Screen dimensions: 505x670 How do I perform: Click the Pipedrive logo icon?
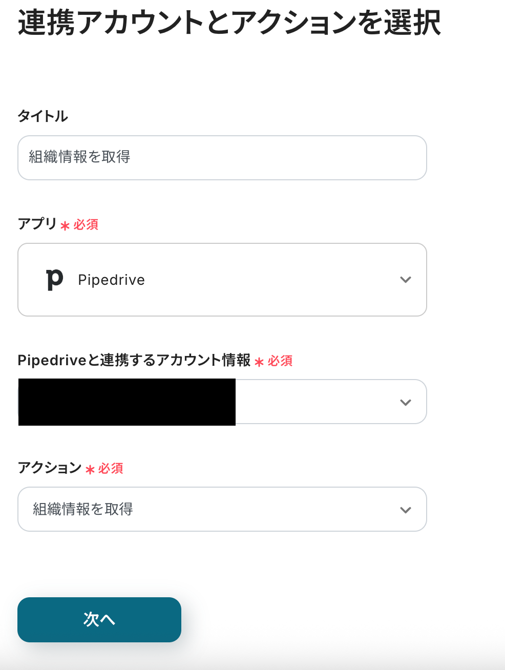click(54, 280)
